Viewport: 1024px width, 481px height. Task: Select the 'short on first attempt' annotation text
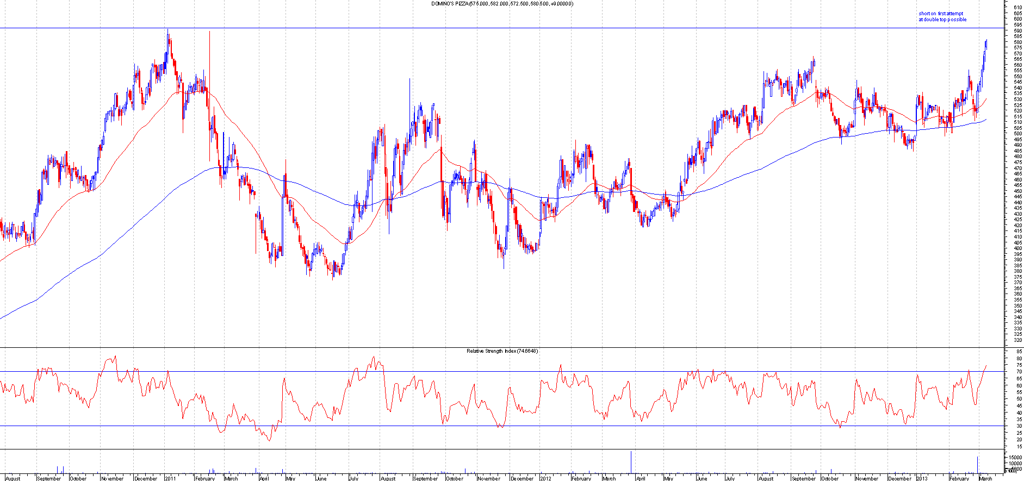[x=940, y=14]
